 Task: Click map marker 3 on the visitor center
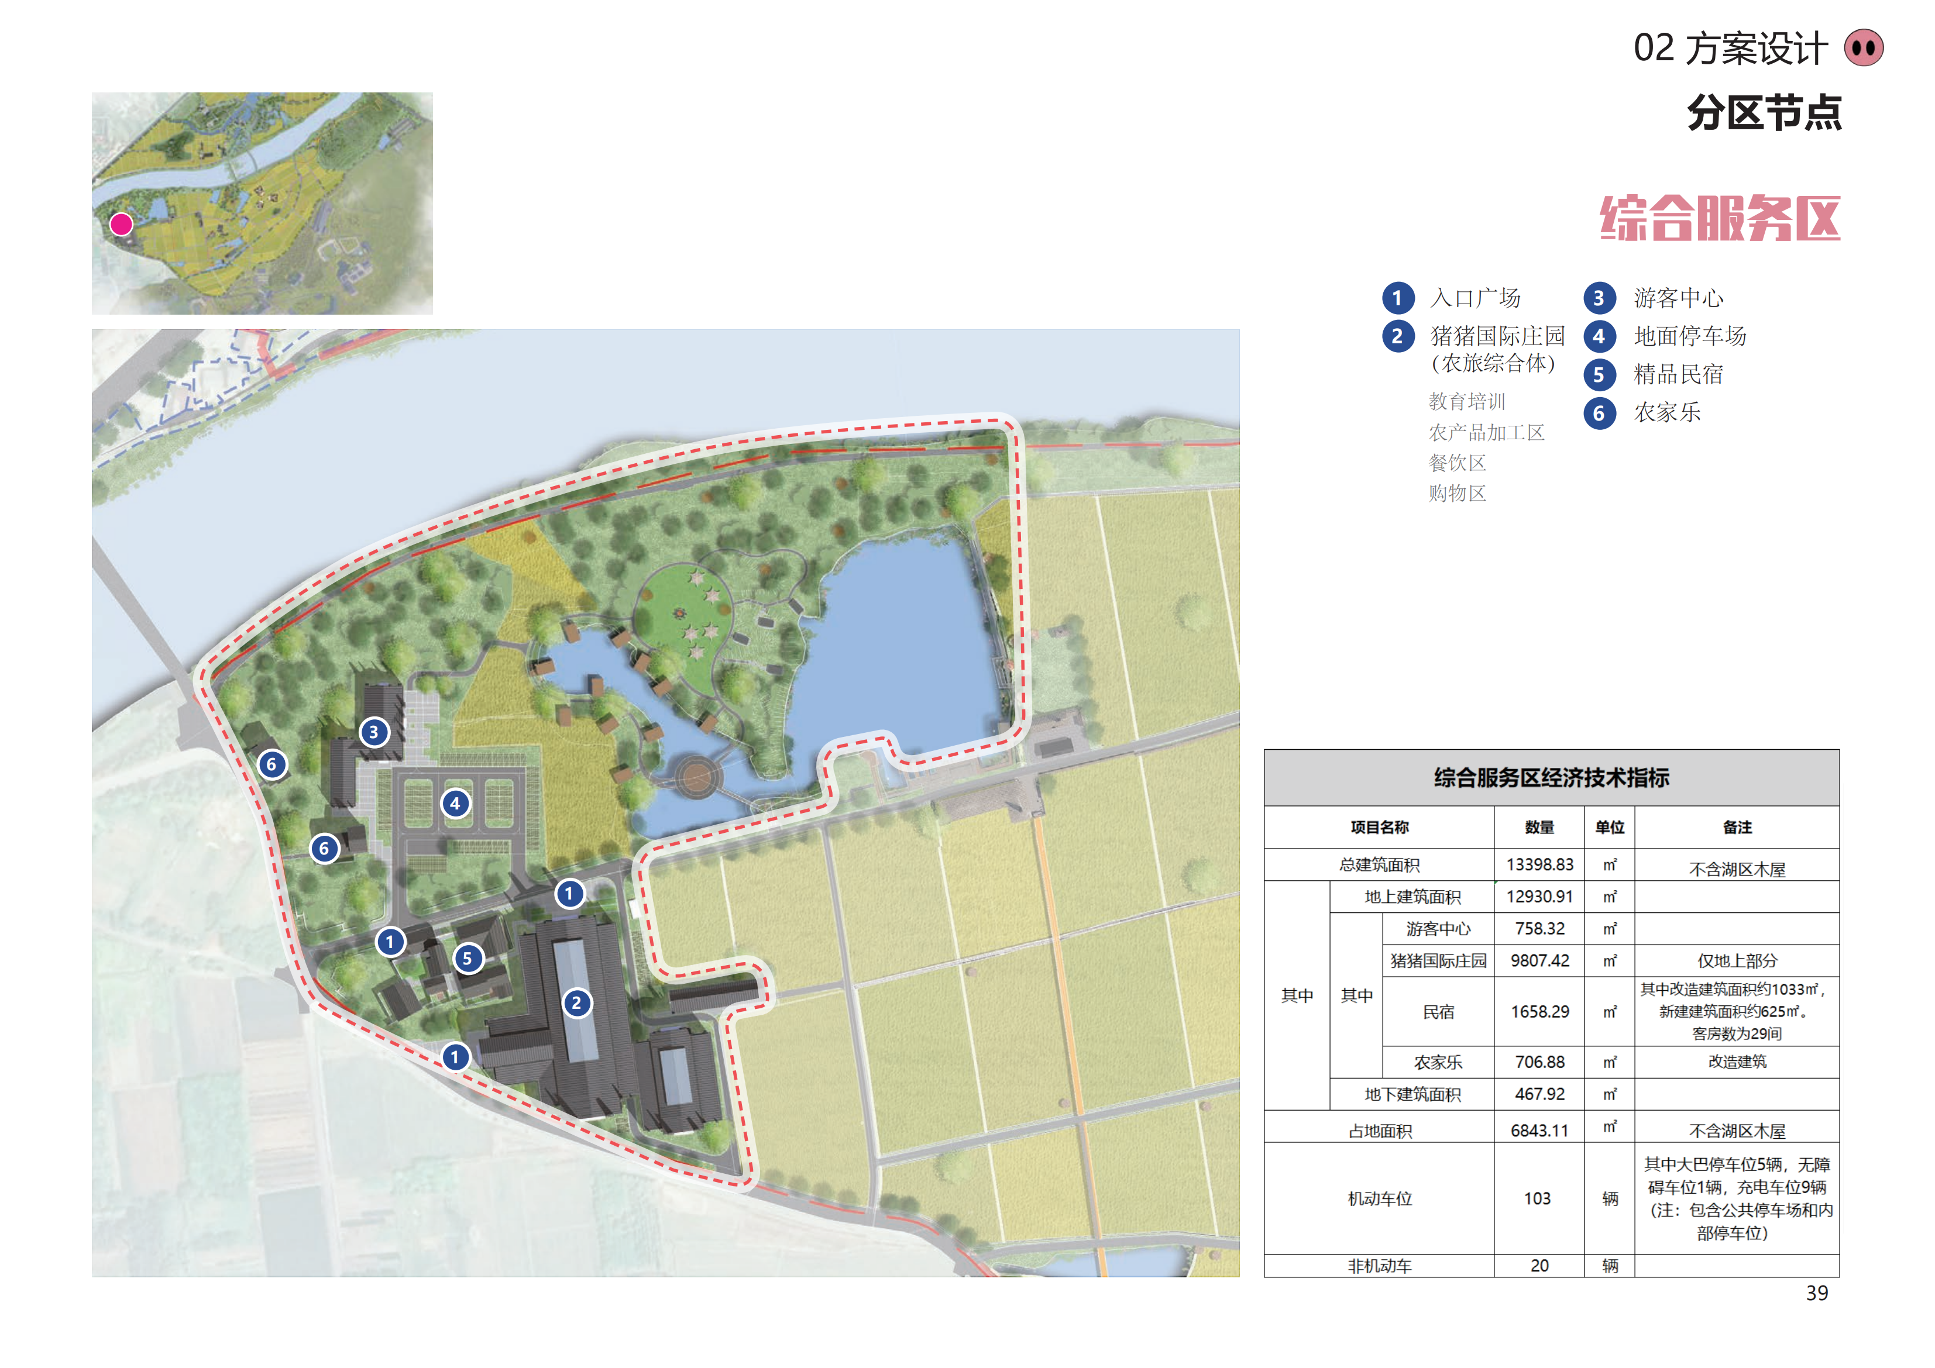374,732
